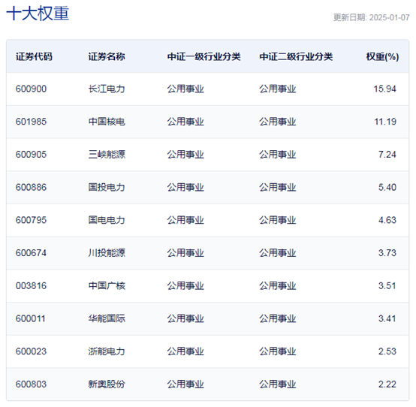Select security name 国投电力
The width and height of the screenshot is (416, 407).
pos(107,187)
